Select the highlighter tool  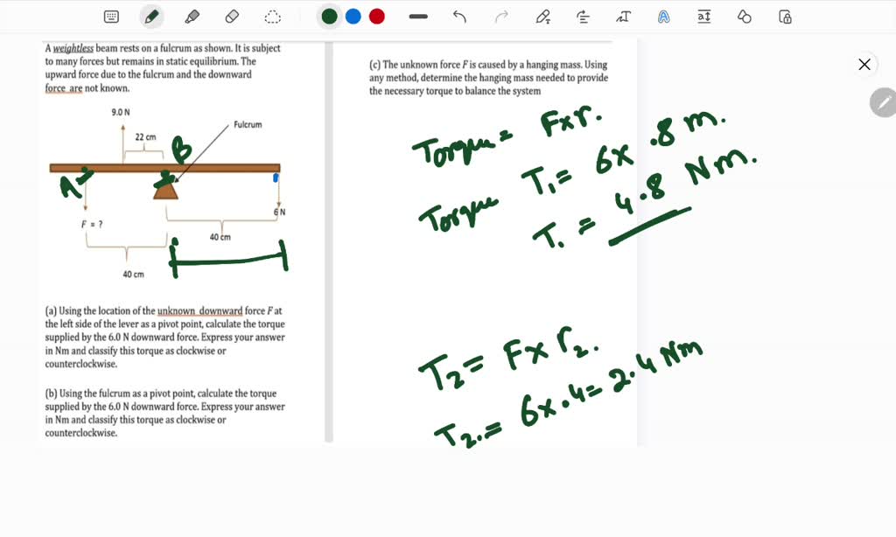point(192,17)
